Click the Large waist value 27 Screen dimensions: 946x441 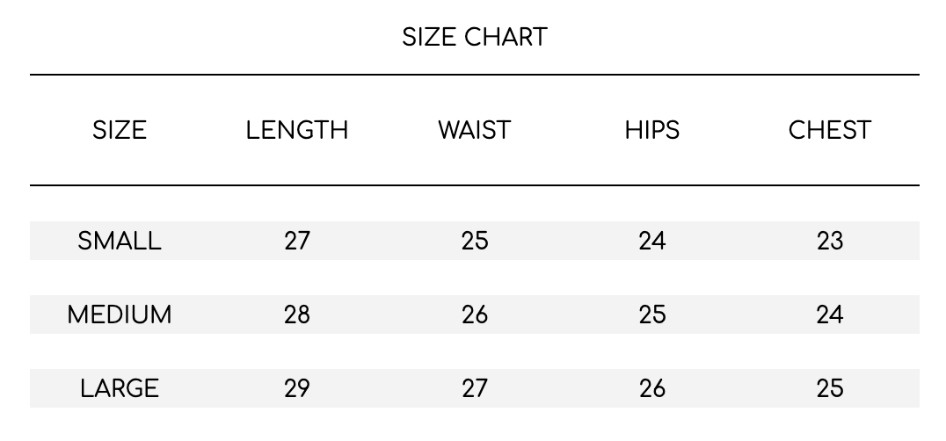(x=474, y=388)
